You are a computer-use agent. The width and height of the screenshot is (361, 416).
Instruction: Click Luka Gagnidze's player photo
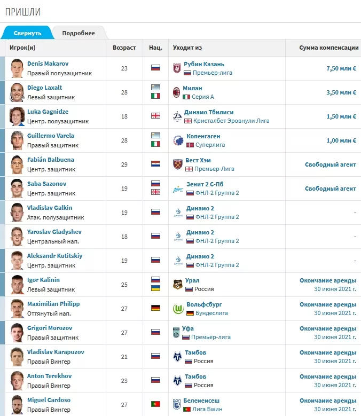(x=17, y=116)
